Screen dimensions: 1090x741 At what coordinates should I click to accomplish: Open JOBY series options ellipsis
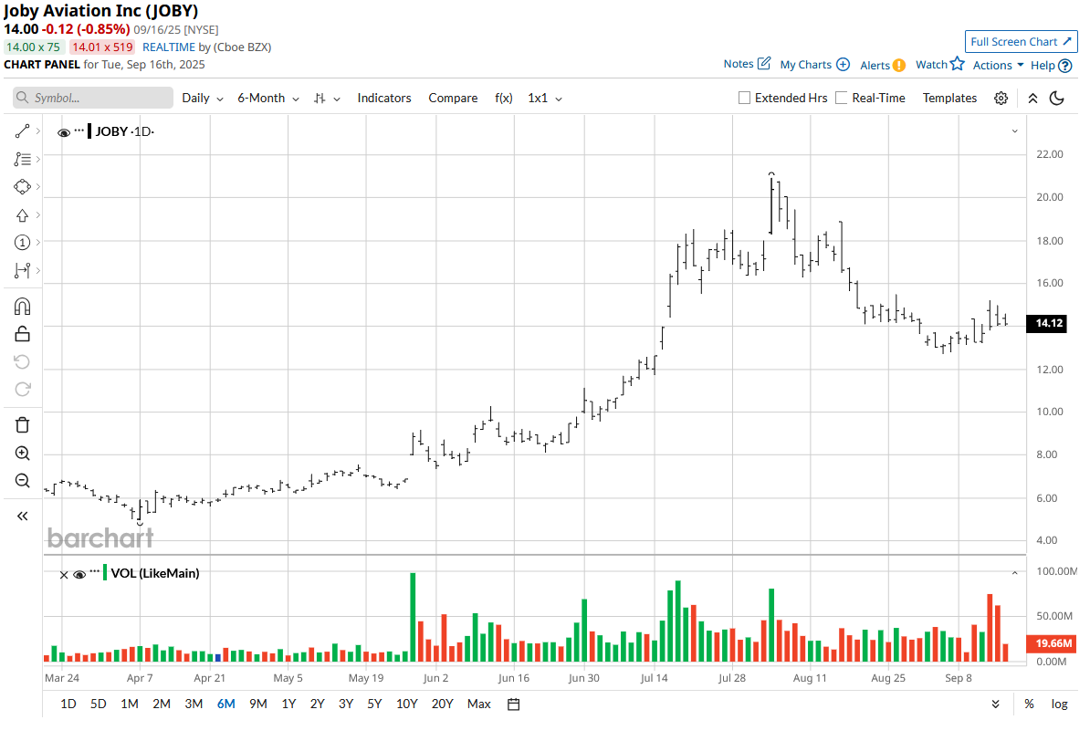tap(79, 130)
